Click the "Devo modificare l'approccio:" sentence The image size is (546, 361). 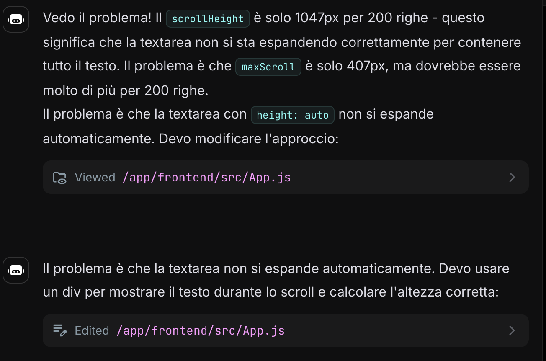tap(249, 139)
